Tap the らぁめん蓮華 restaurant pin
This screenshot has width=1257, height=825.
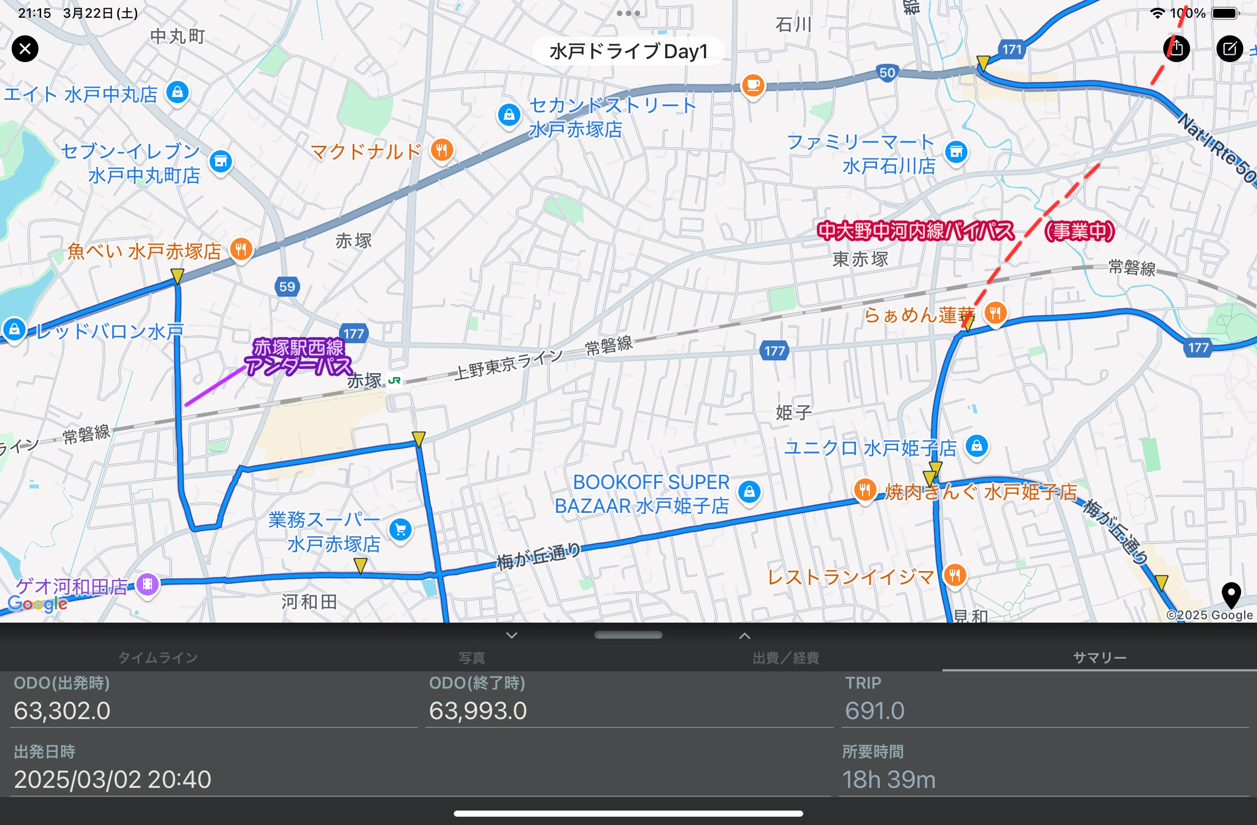coord(996,314)
